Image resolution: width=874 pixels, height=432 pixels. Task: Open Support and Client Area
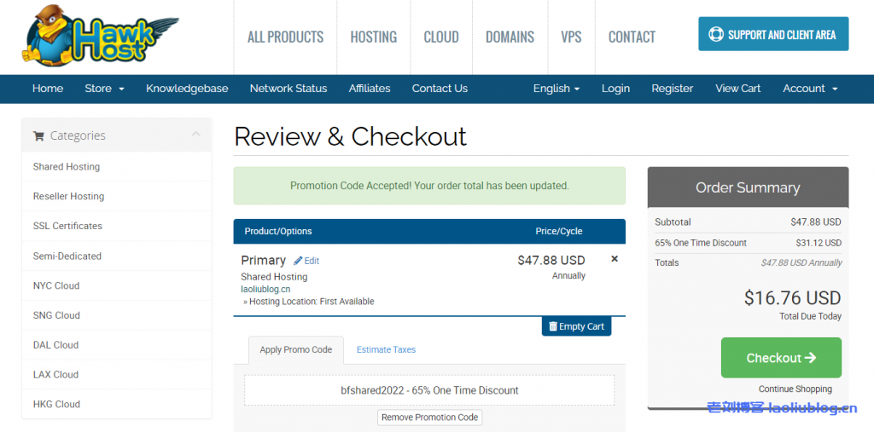(x=772, y=35)
